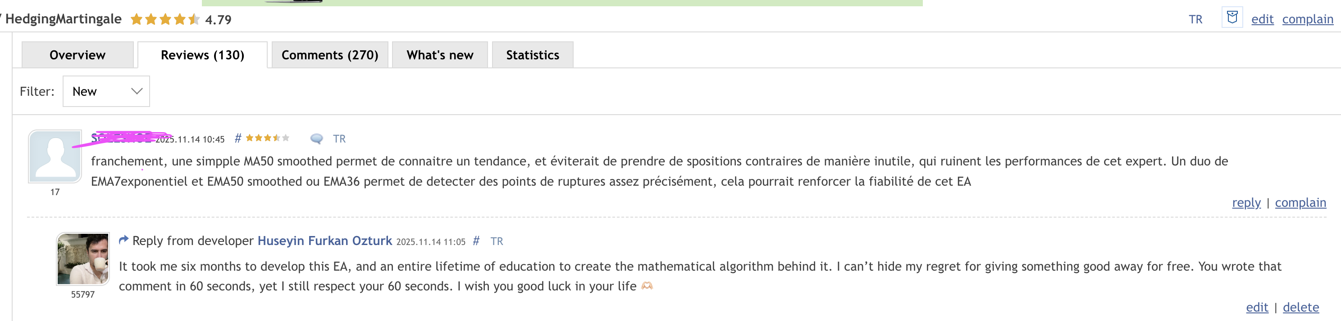Click the pocket icon beside top edit link

point(1232,17)
